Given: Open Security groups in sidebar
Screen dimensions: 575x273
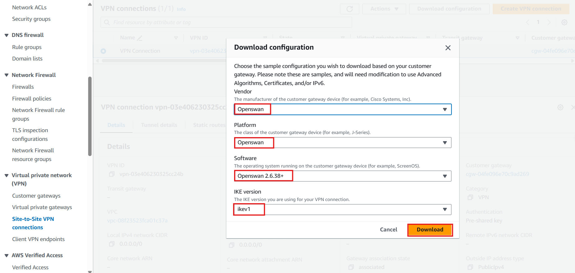Looking at the screenshot, I should pos(31,19).
